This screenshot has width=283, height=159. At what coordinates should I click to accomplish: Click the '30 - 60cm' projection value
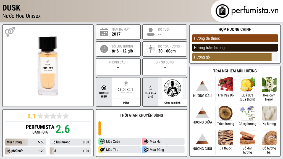pyautogui.click(x=167, y=51)
